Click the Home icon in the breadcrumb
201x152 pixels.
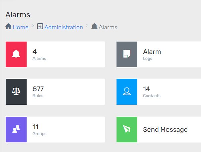(x=9, y=27)
